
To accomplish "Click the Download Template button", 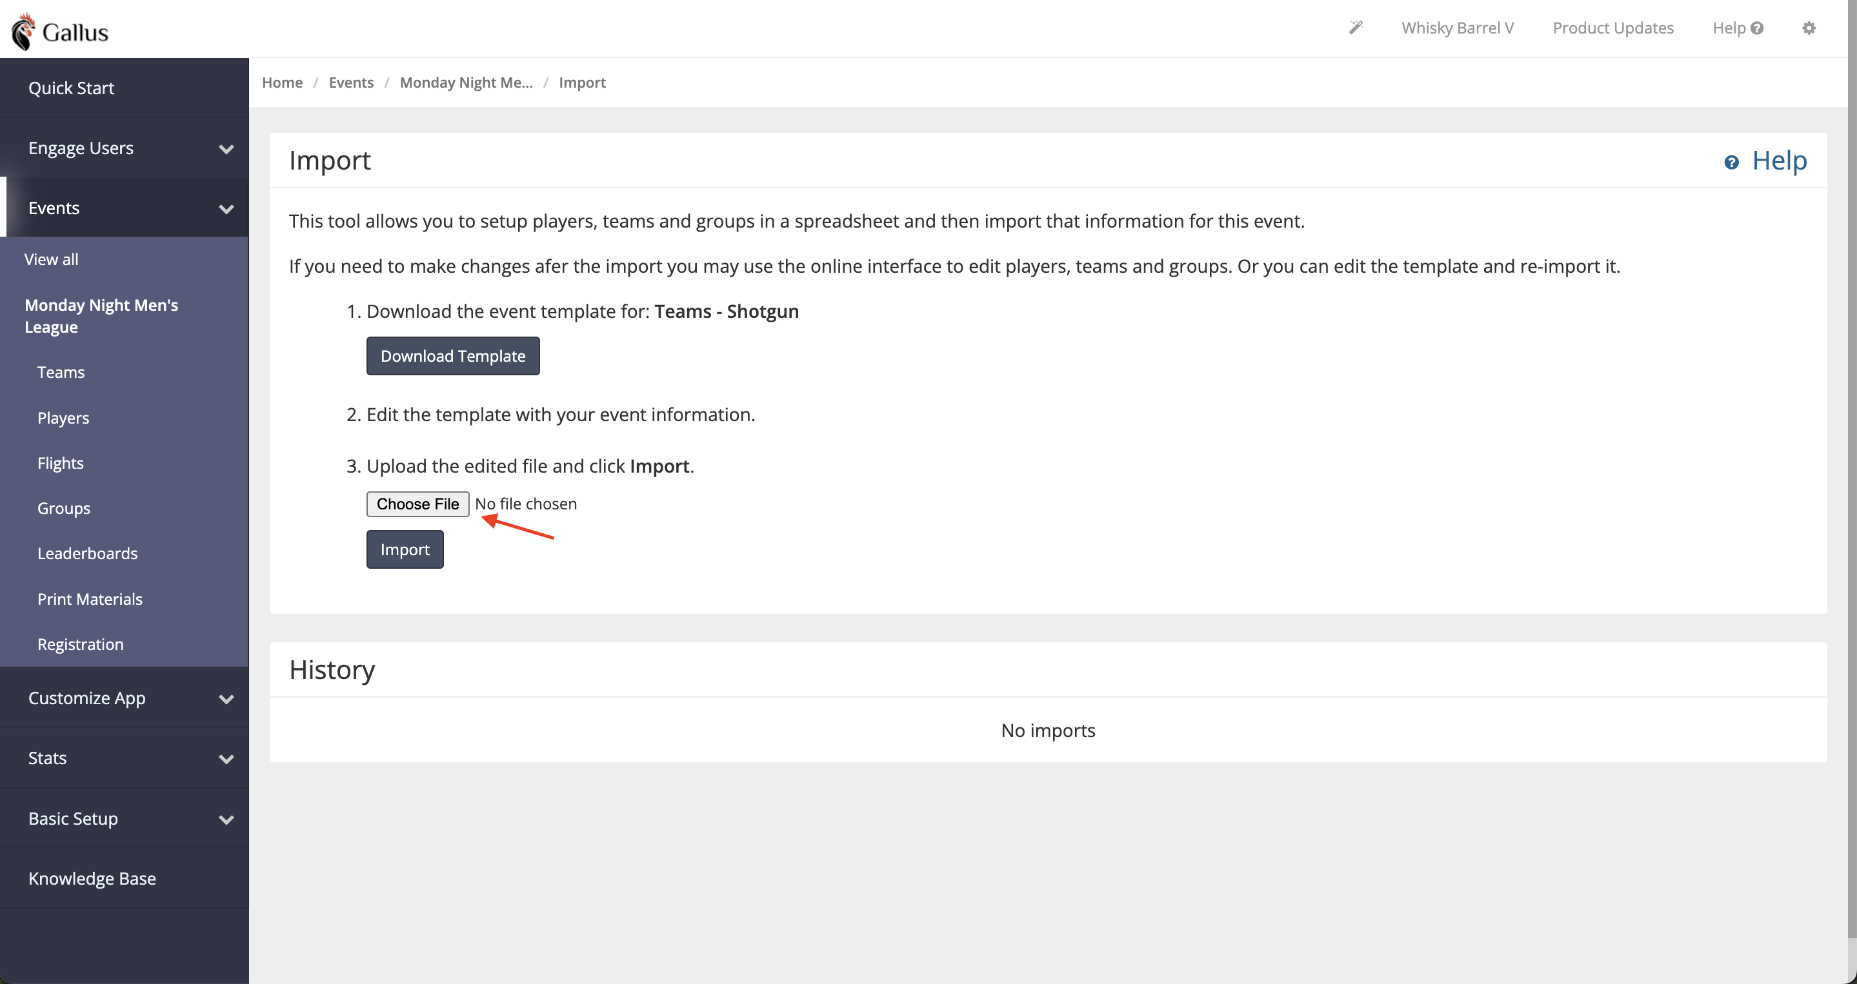I will [x=453, y=356].
